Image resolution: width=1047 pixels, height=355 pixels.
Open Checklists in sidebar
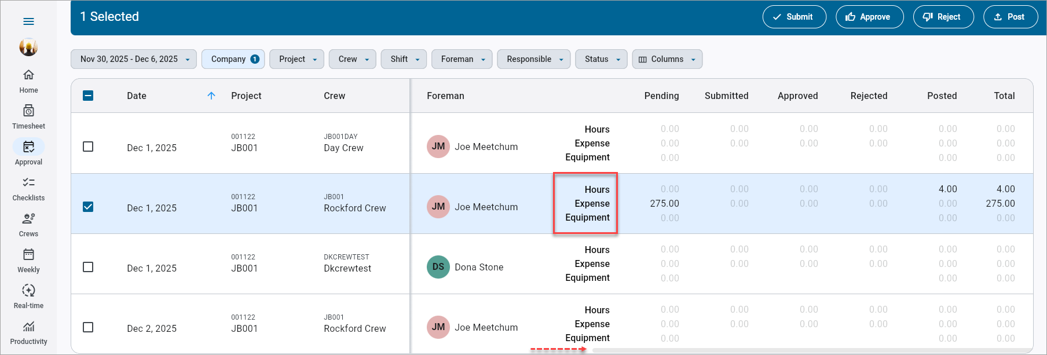[x=28, y=189]
